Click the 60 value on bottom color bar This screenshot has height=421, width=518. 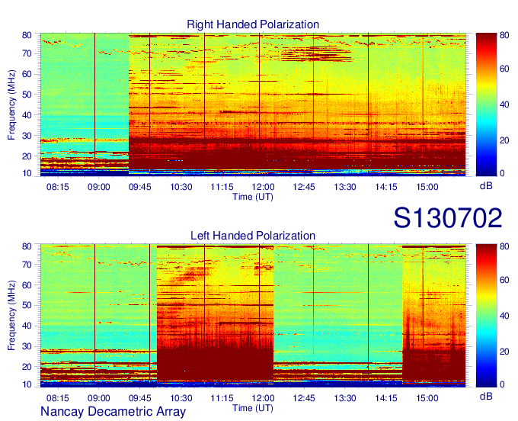pyautogui.click(x=504, y=280)
